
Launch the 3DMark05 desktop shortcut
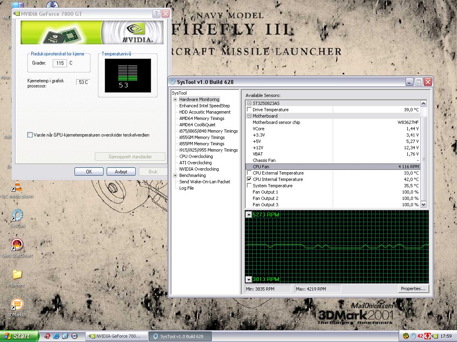coord(17,308)
